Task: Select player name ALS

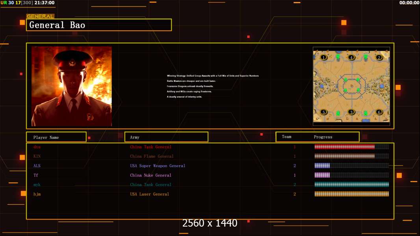Action: click(37, 166)
